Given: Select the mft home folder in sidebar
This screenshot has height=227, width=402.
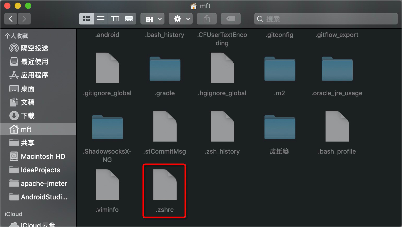Looking at the screenshot, I should 38,129.
